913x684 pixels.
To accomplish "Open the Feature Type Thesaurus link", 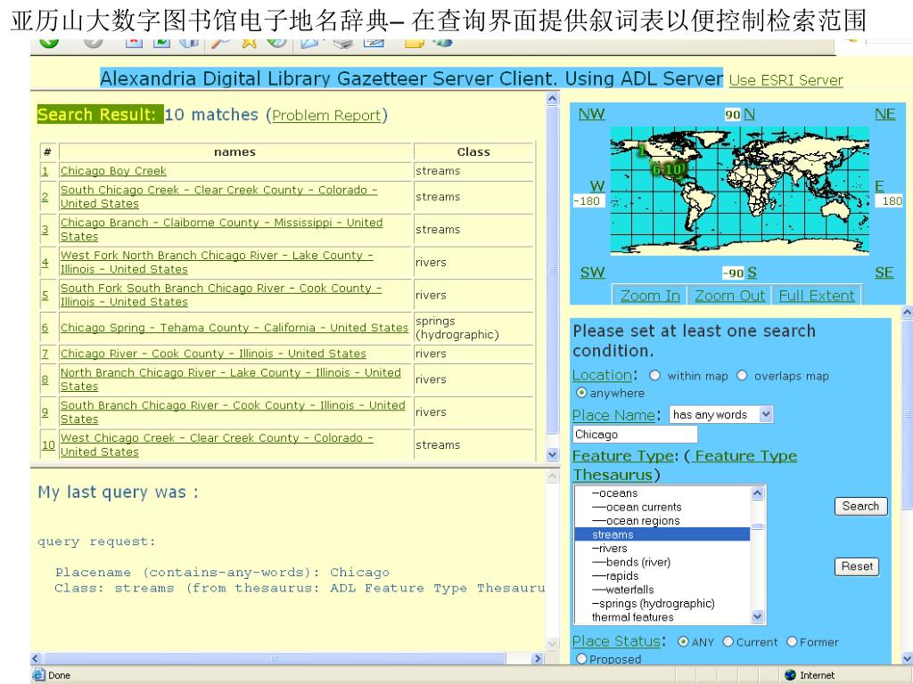I will tap(684, 465).
